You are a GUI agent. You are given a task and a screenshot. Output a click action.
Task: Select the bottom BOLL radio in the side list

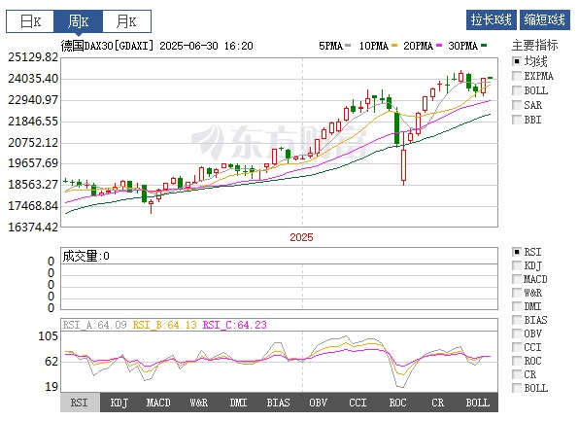pos(517,388)
